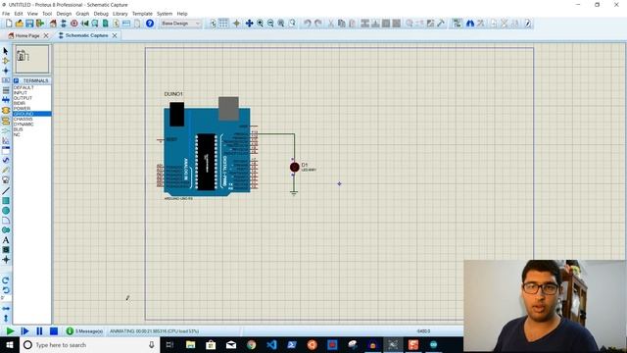Save the project with the floppy disk icon
Image resolution: width=627 pixels, height=353 pixels.
29,24
